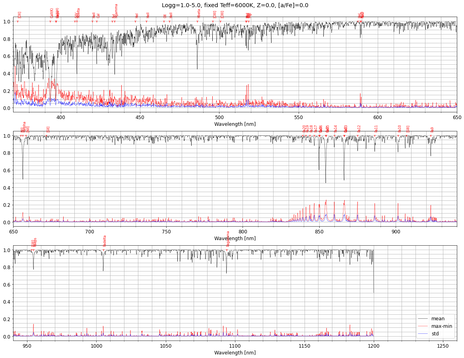Click the 500 tick label on top axis

pyautogui.click(x=219, y=117)
